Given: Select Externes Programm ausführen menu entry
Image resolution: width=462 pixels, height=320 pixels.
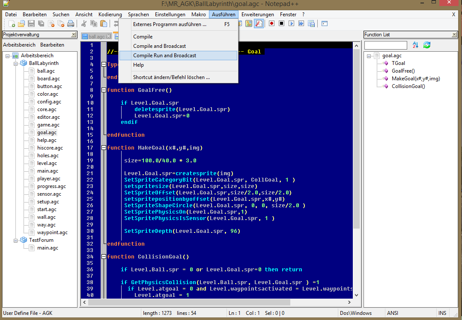Looking at the screenshot, I should 178,24.
